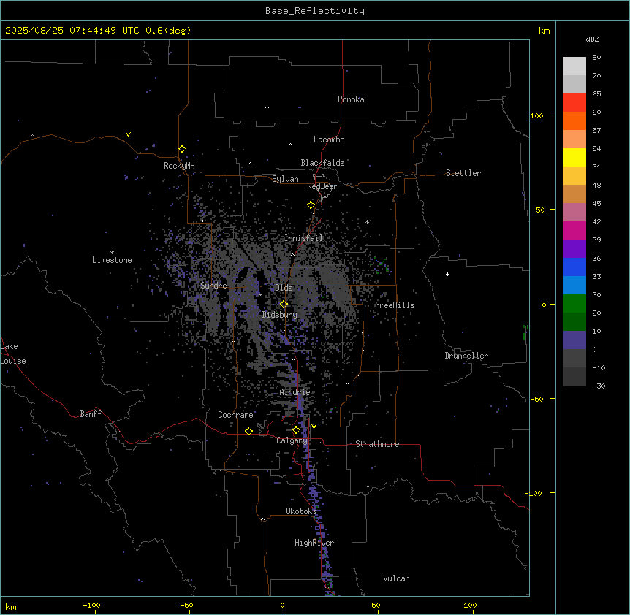Click the Cochrane city label
The height and width of the screenshot is (615, 630).
pyautogui.click(x=235, y=415)
